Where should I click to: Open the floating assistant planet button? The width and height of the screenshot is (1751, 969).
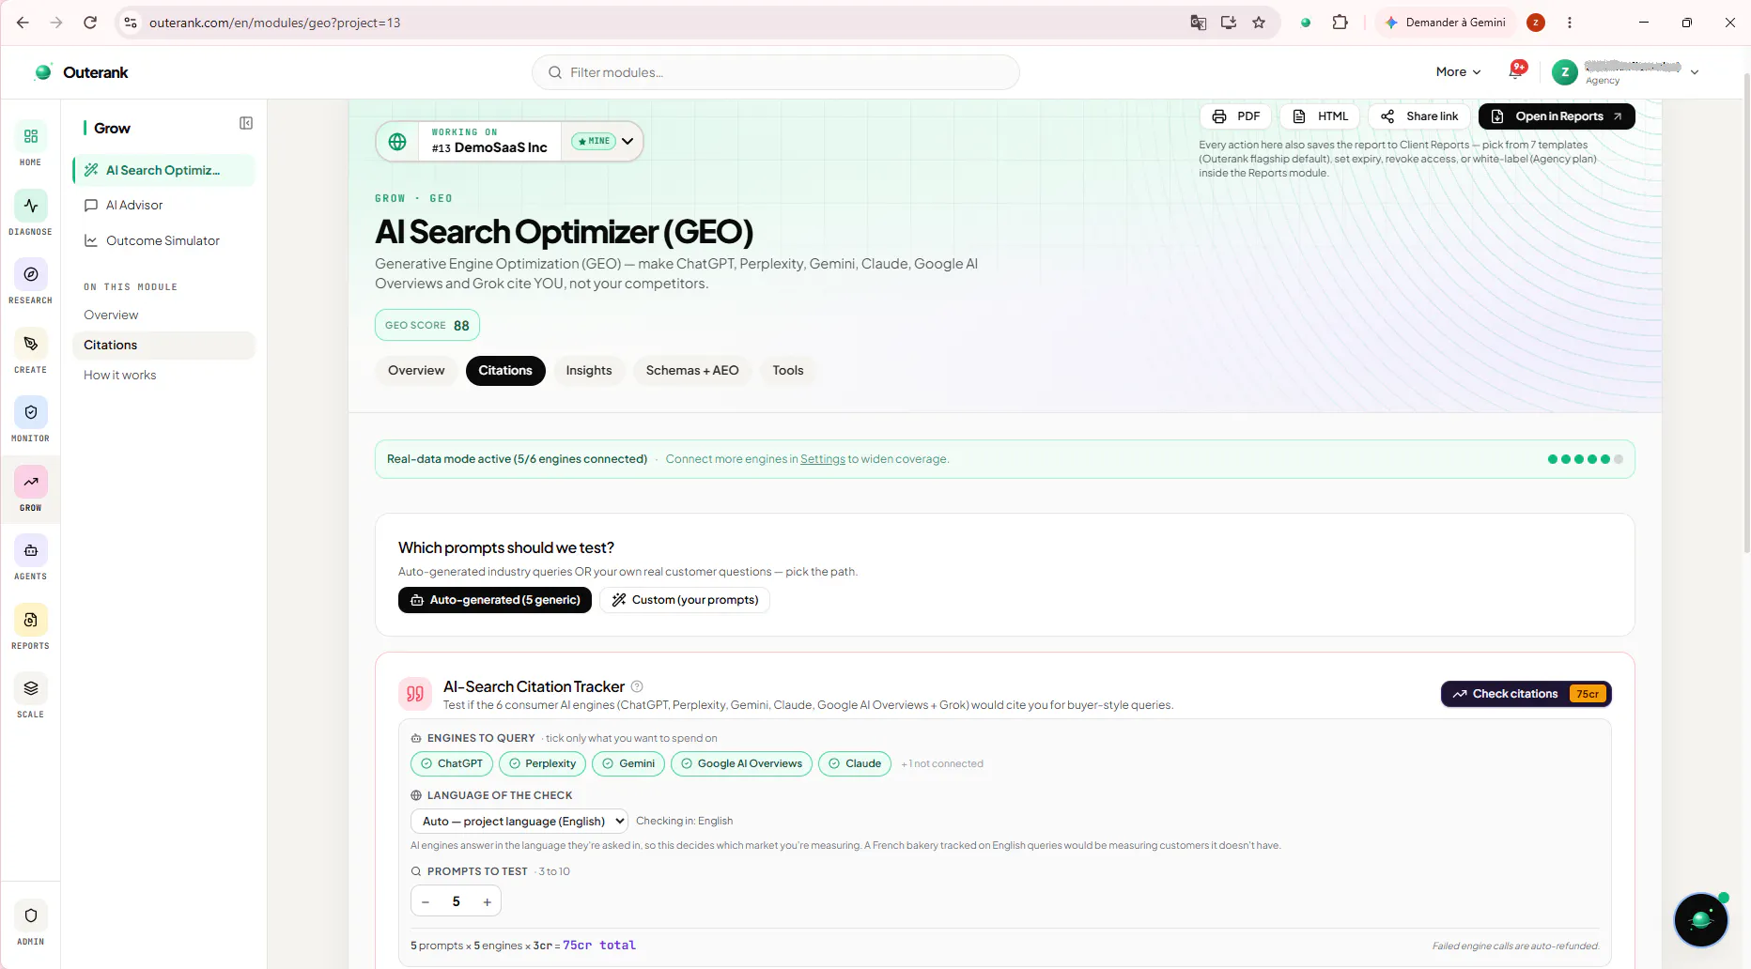point(1701,919)
